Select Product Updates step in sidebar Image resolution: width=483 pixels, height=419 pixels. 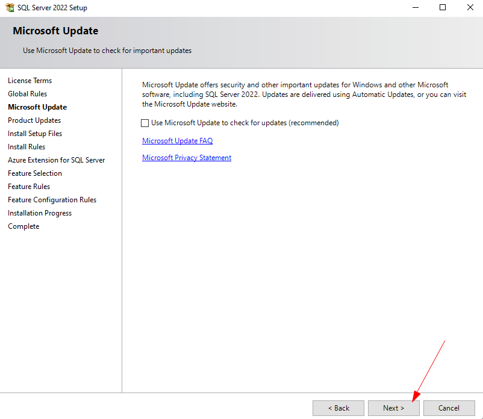tap(34, 120)
